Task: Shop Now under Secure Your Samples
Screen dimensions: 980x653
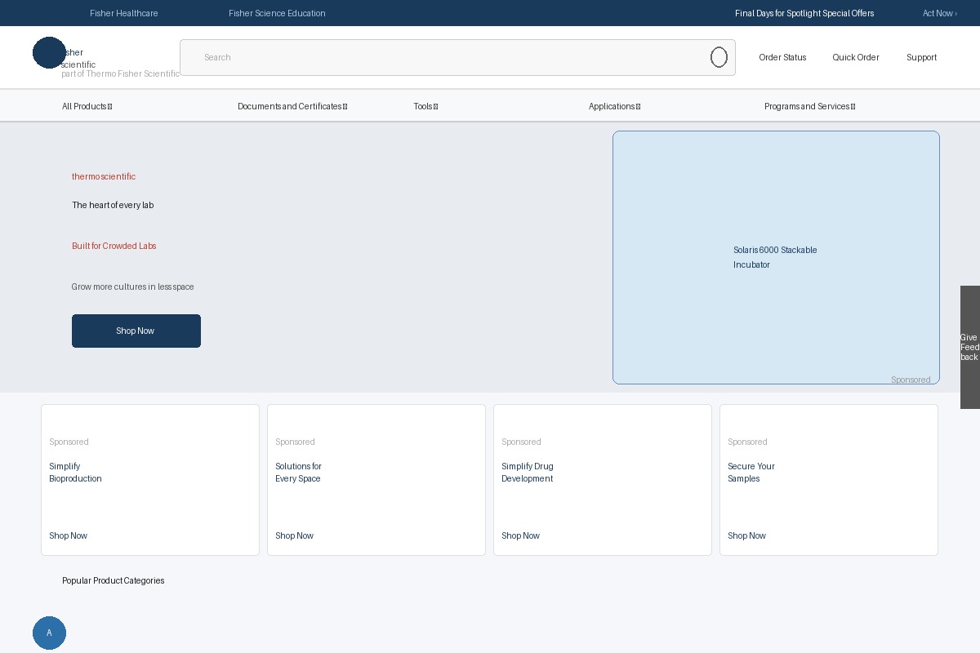Action: click(x=746, y=535)
